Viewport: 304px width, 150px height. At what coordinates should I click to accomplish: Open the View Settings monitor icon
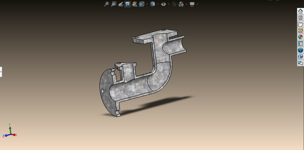(192, 4)
